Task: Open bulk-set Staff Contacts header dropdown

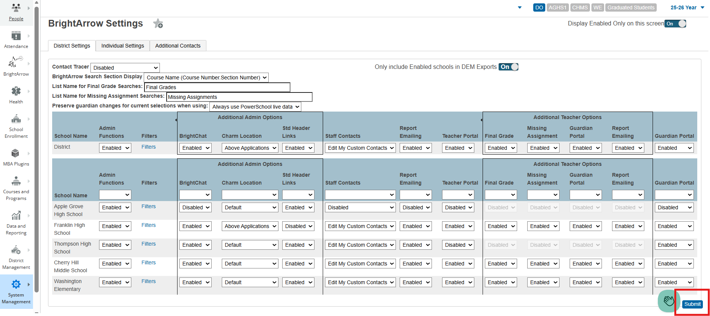Action: (360, 195)
